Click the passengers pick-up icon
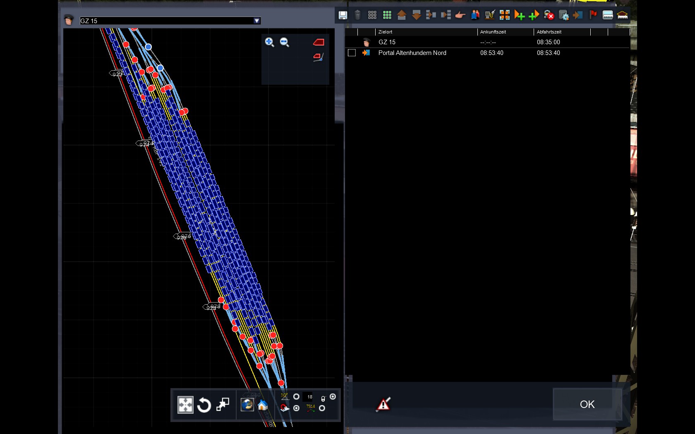695x434 pixels. 475,15
